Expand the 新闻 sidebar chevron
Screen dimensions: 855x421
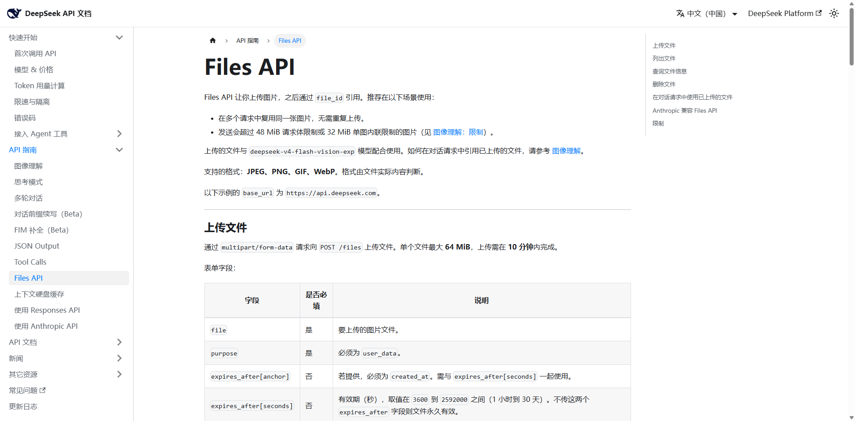tap(119, 358)
